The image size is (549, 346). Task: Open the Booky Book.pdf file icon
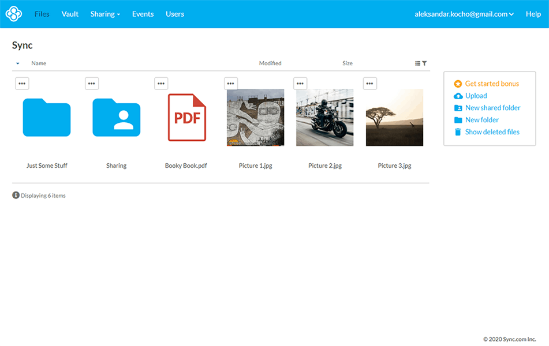click(186, 118)
